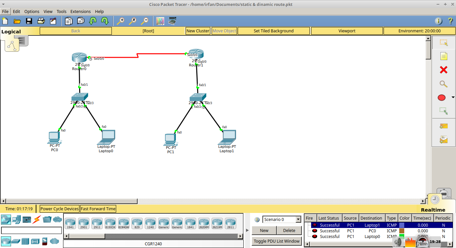Open the View menu
This screenshot has height=248, width=456.
[x=48, y=11]
